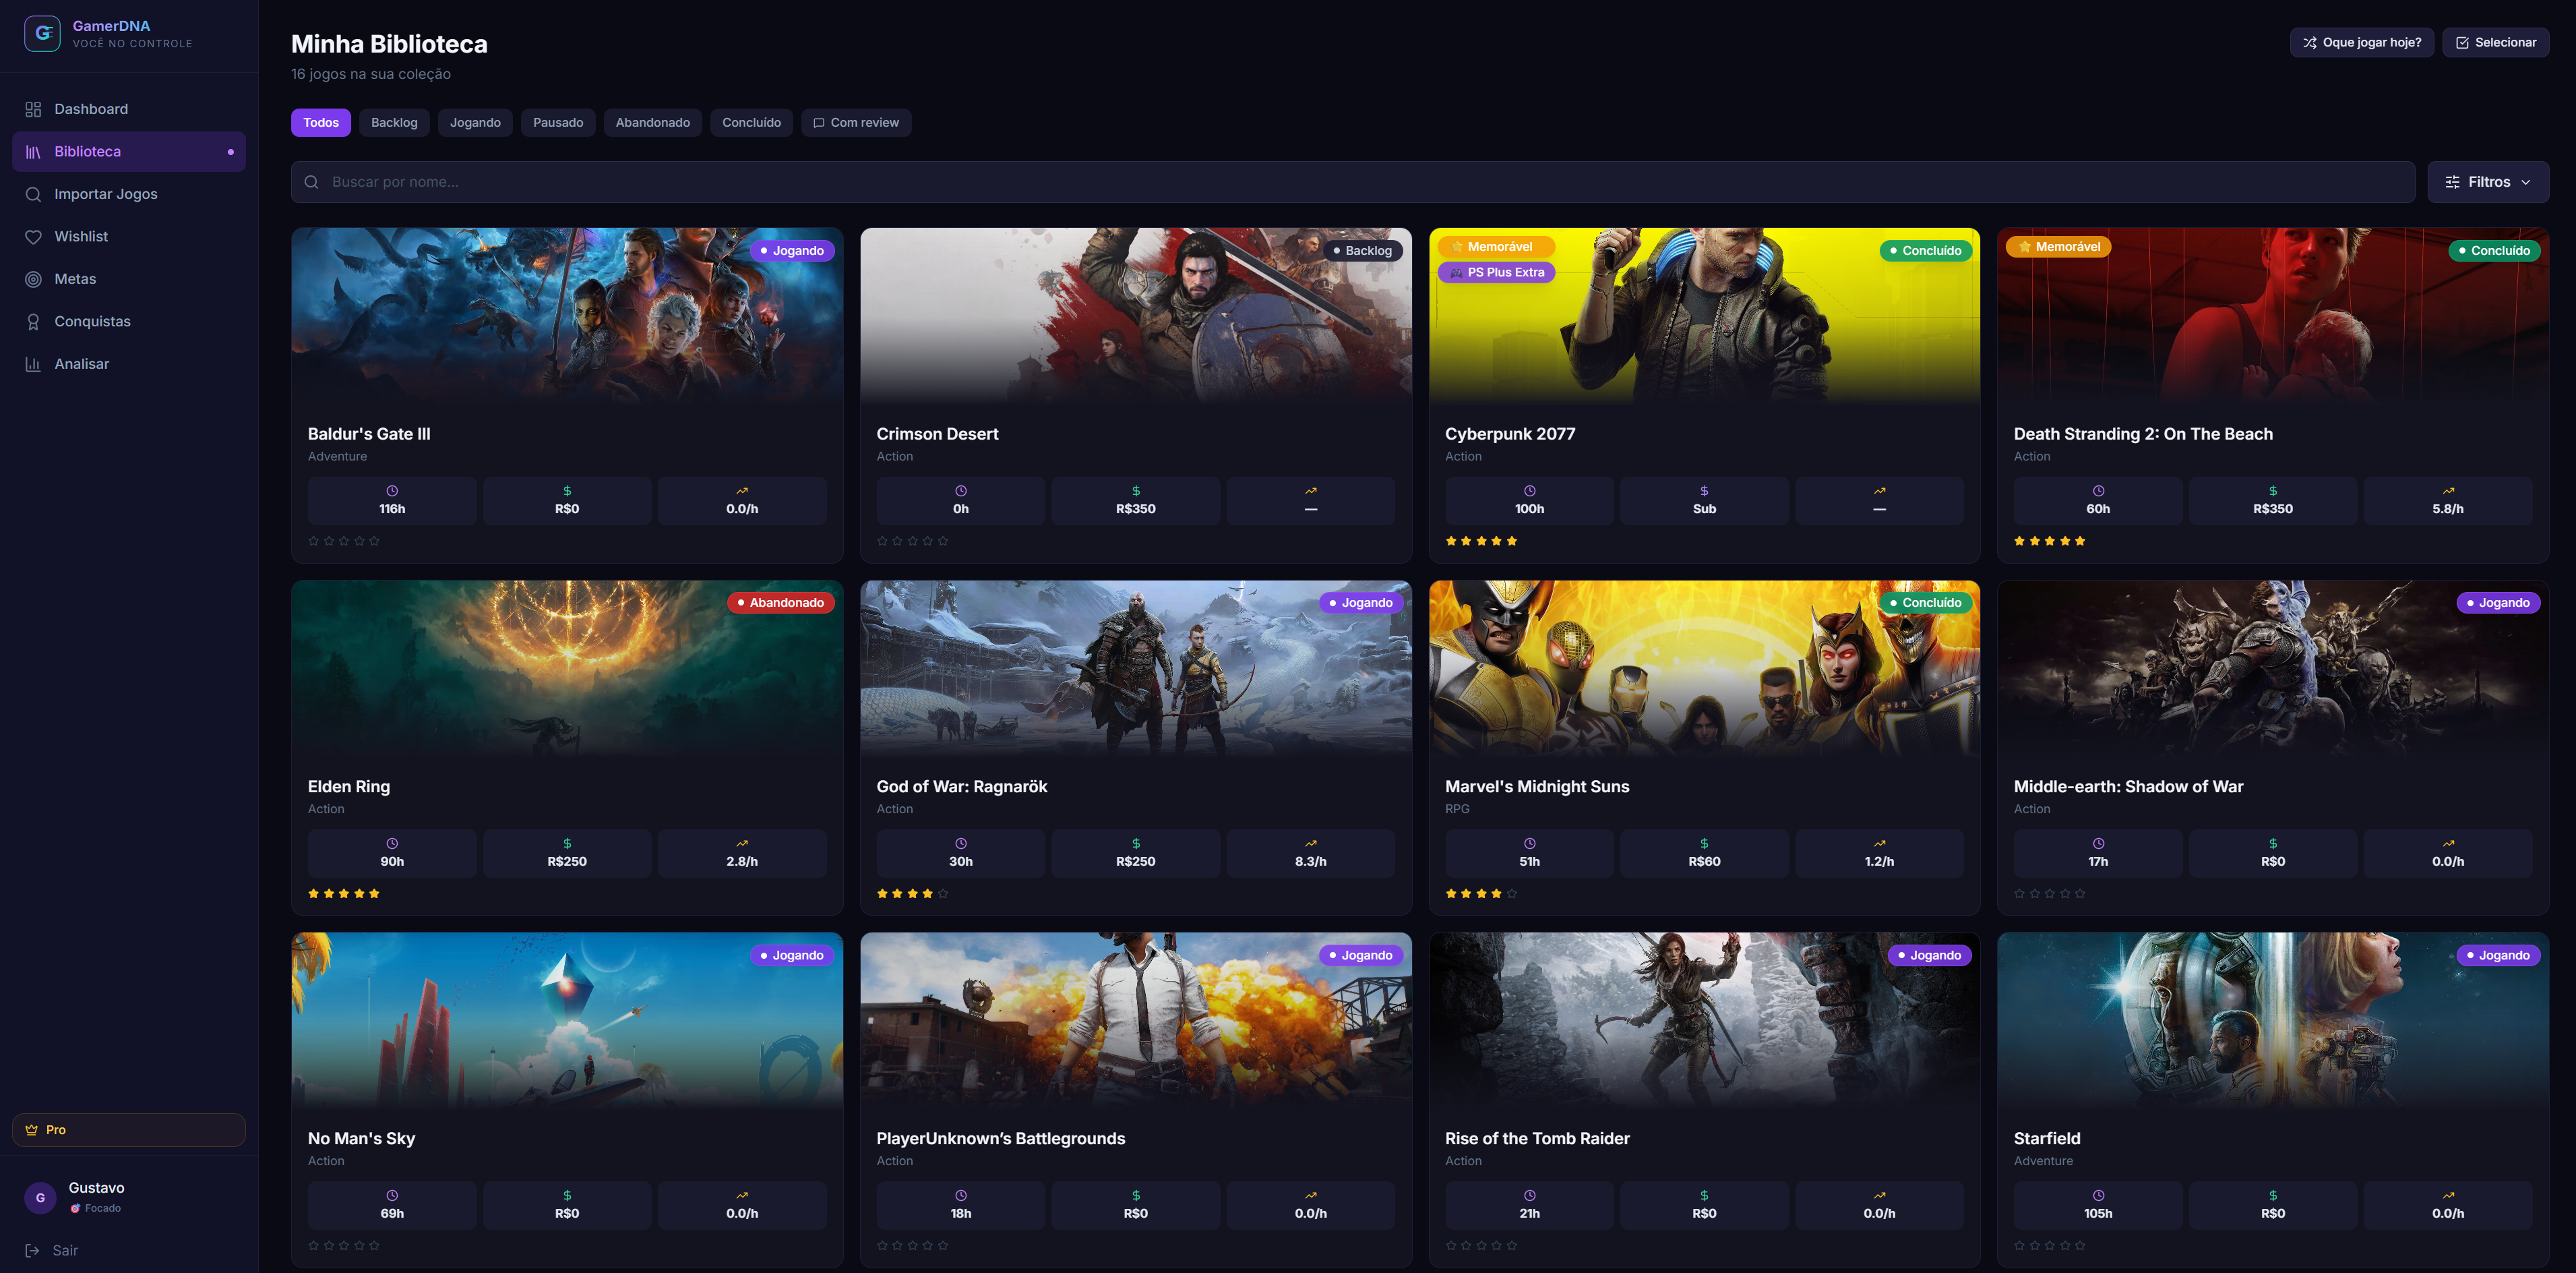This screenshot has height=1273, width=2576.
Task: Open Importar Jogos in sidebar
Action: [129, 194]
